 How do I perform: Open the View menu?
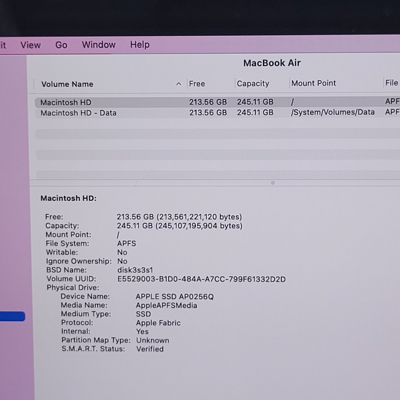click(x=30, y=45)
